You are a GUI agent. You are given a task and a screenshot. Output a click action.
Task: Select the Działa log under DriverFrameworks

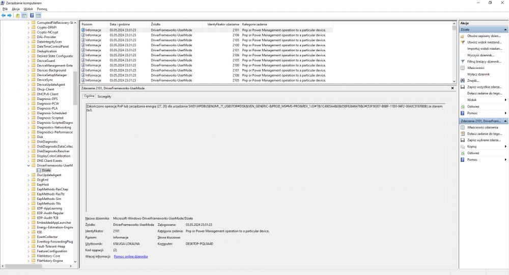(46, 170)
